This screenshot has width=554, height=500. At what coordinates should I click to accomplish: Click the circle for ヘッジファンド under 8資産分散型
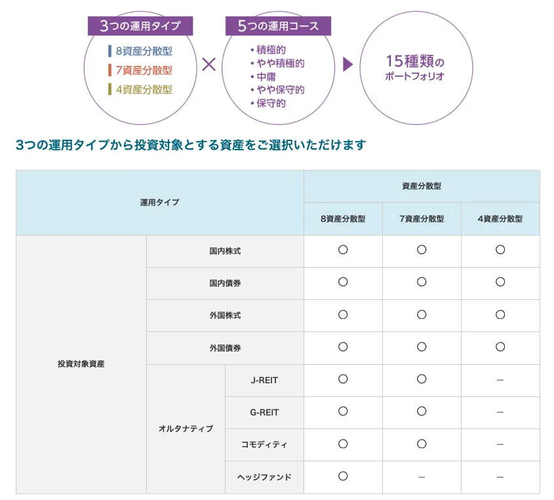click(343, 476)
